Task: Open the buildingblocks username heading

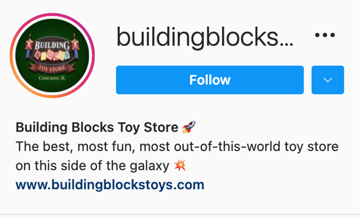Action: [205, 37]
